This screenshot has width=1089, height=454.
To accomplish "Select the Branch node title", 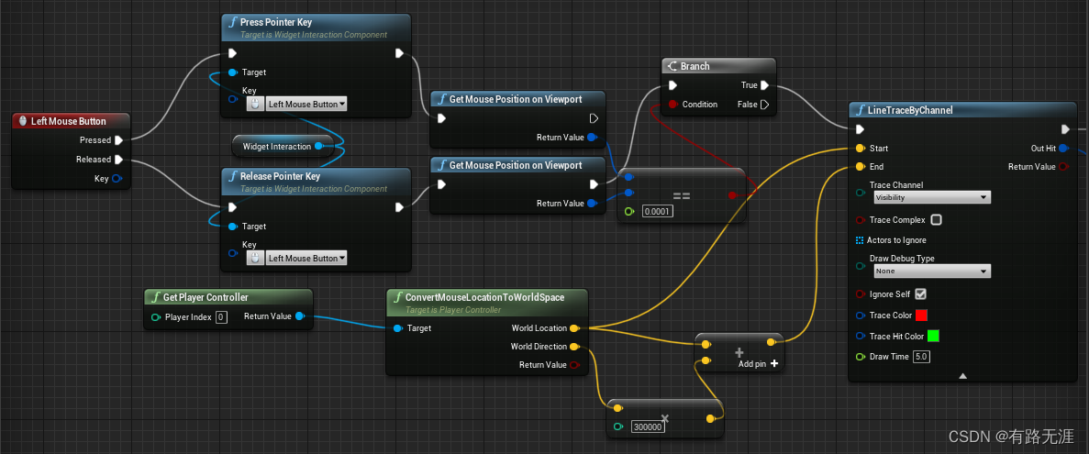I will [x=695, y=66].
